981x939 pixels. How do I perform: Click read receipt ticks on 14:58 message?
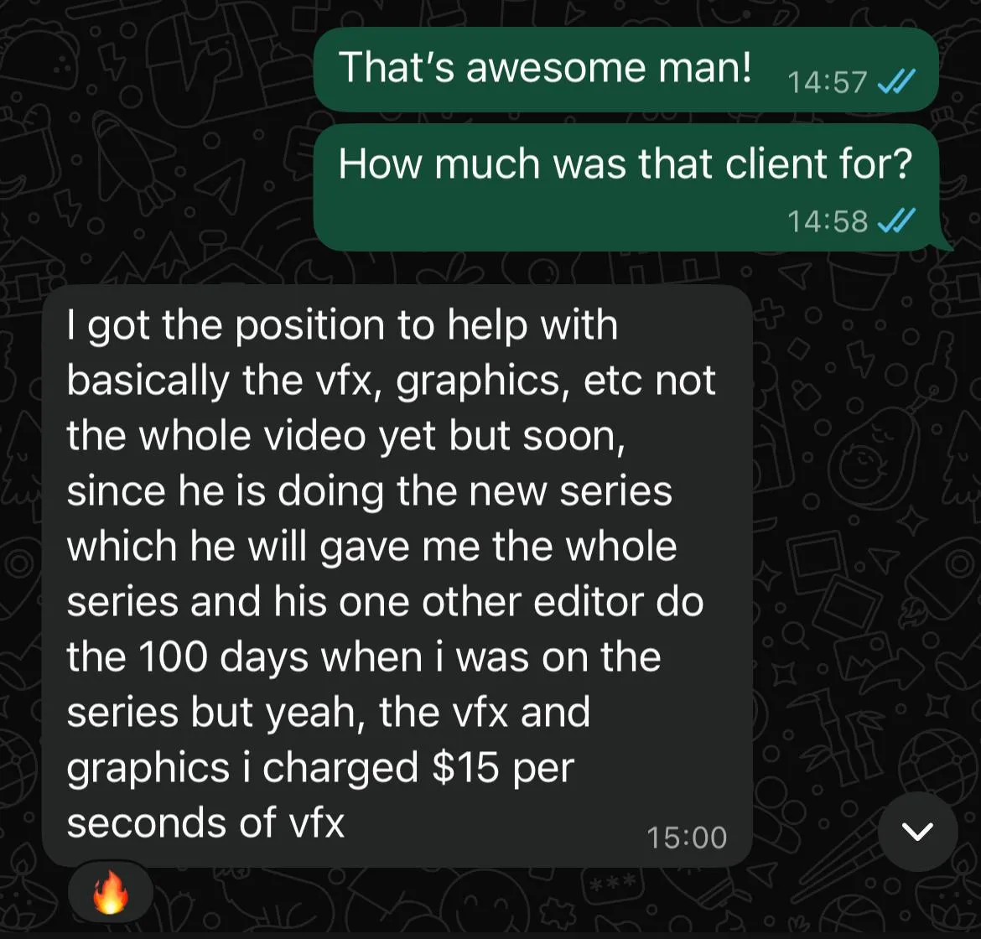[x=897, y=220]
